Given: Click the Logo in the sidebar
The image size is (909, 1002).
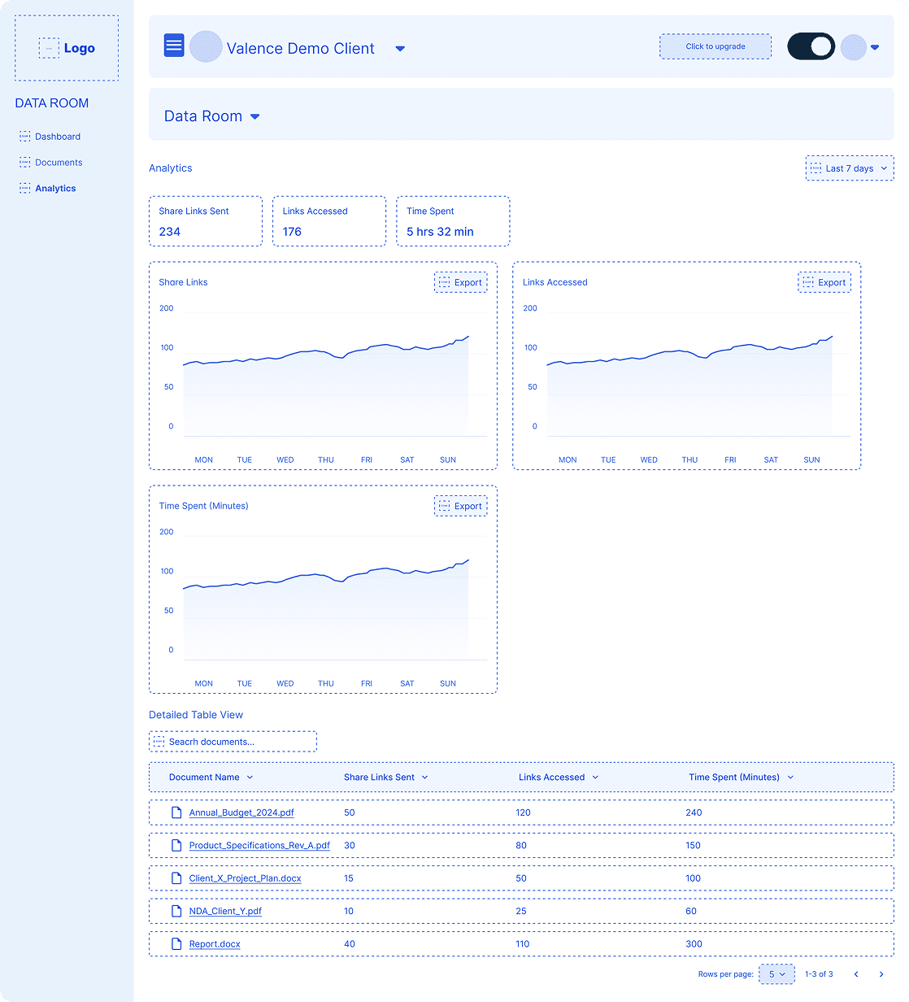Looking at the screenshot, I should [x=67, y=47].
